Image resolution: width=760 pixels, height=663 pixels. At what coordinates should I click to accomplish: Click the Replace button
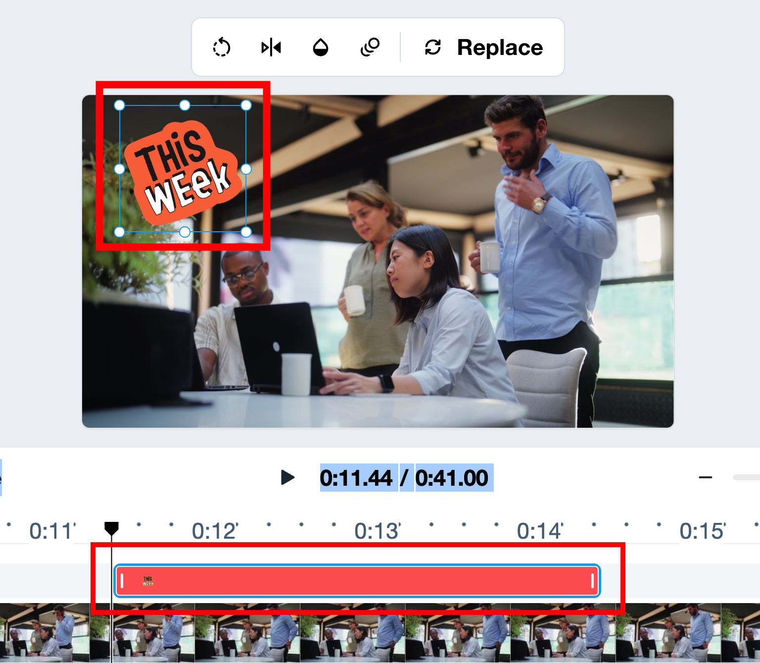pos(483,48)
